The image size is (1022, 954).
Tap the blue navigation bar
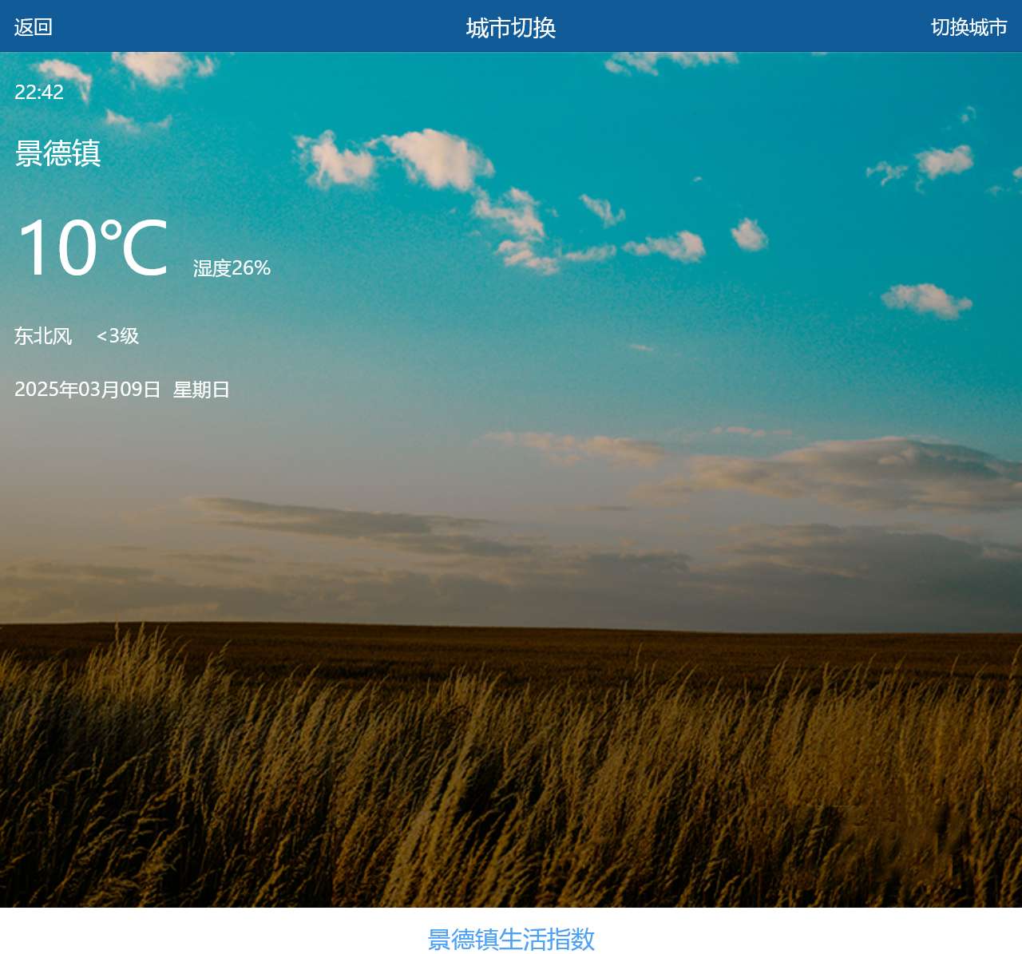point(511,27)
